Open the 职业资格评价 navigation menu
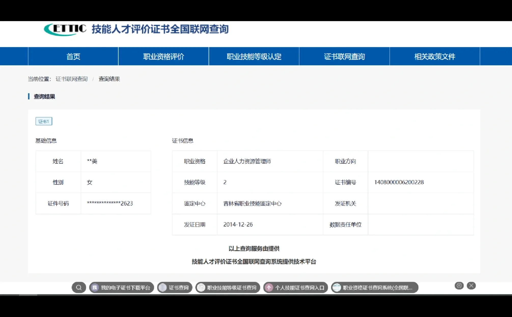The width and height of the screenshot is (512, 317). (163, 56)
